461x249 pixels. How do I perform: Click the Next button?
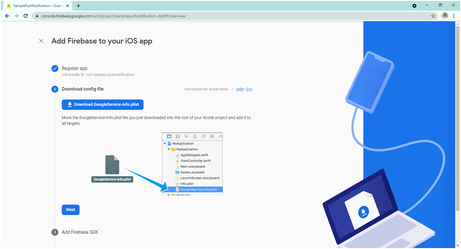pyautogui.click(x=71, y=209)
